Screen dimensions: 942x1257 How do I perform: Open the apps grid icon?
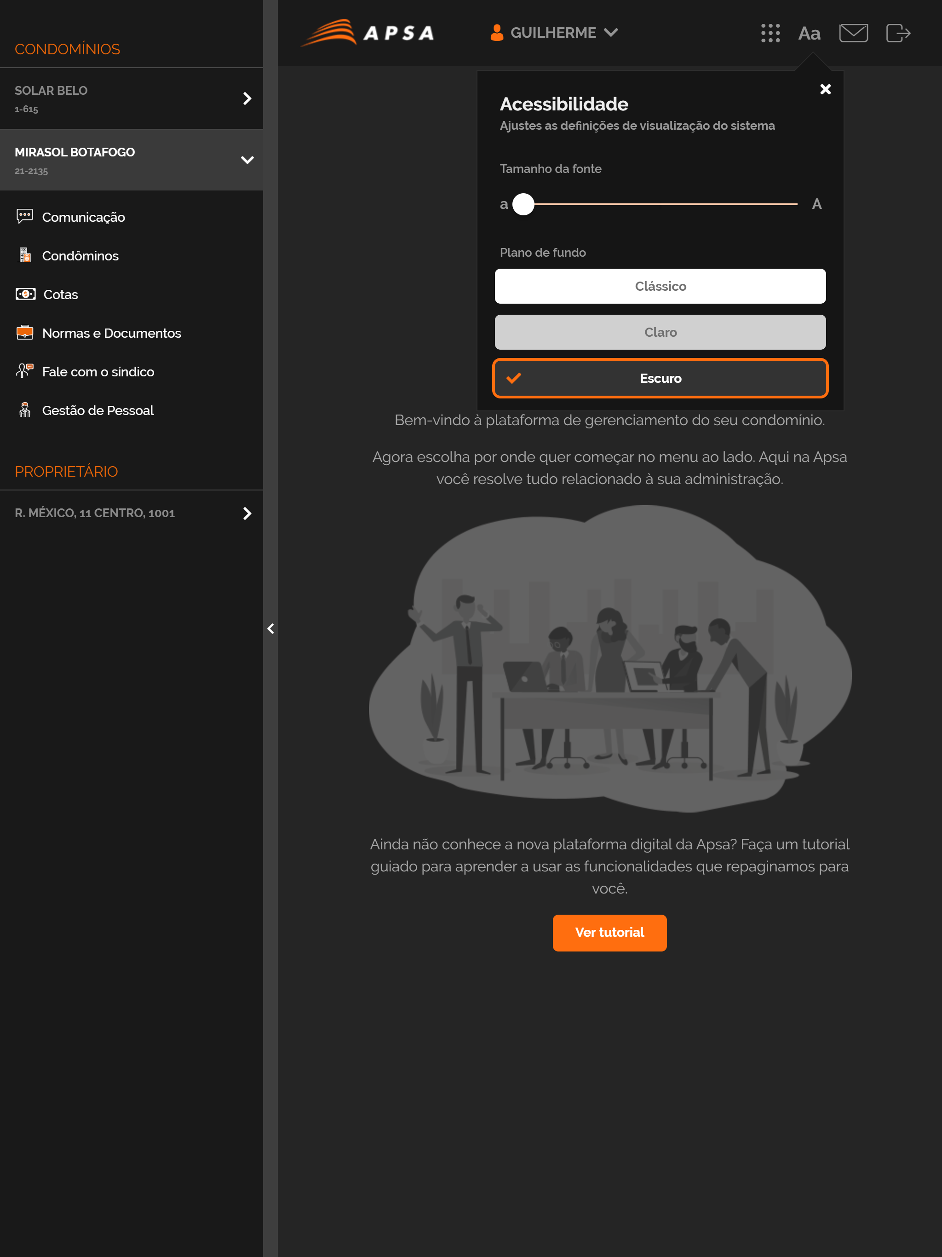tap(770, 33)
